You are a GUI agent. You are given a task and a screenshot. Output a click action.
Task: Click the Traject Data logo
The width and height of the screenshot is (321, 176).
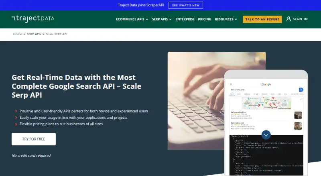pyautogui.click(x=33, y=18)
